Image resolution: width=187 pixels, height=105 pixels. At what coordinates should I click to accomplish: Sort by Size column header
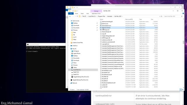click(x=152, y=19)
